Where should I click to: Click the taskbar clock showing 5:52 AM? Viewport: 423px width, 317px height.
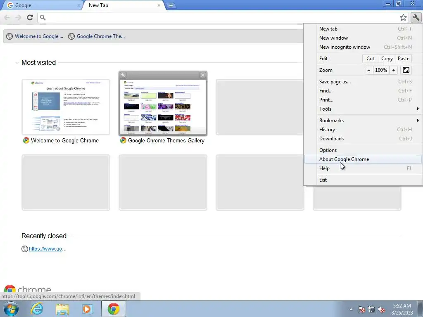[402, 309]
